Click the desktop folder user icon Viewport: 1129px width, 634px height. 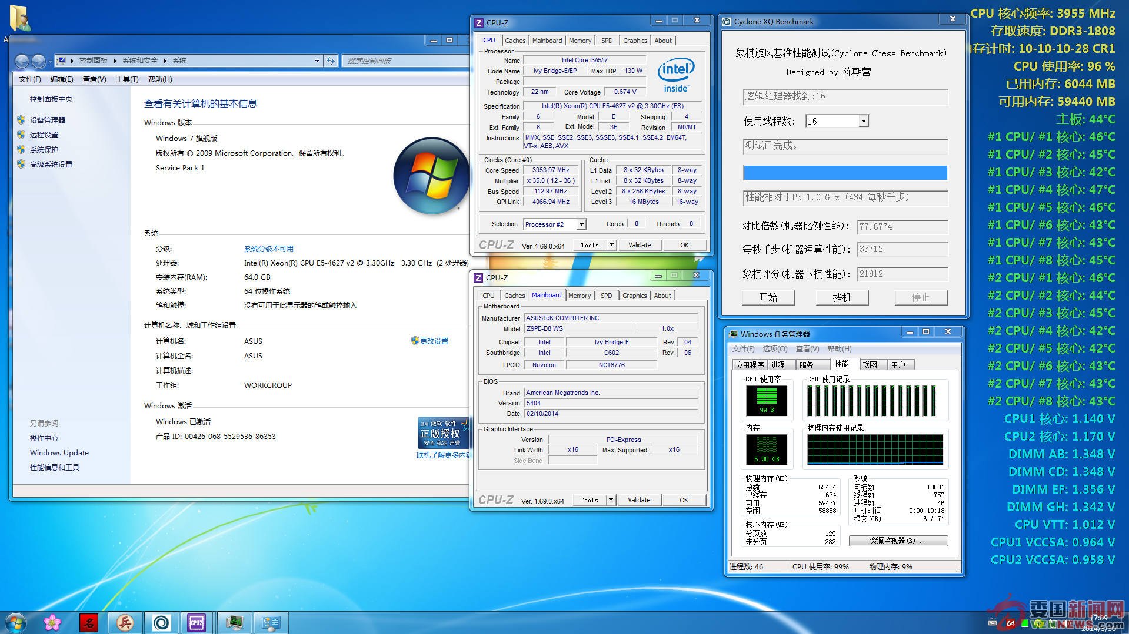point(19,18)
